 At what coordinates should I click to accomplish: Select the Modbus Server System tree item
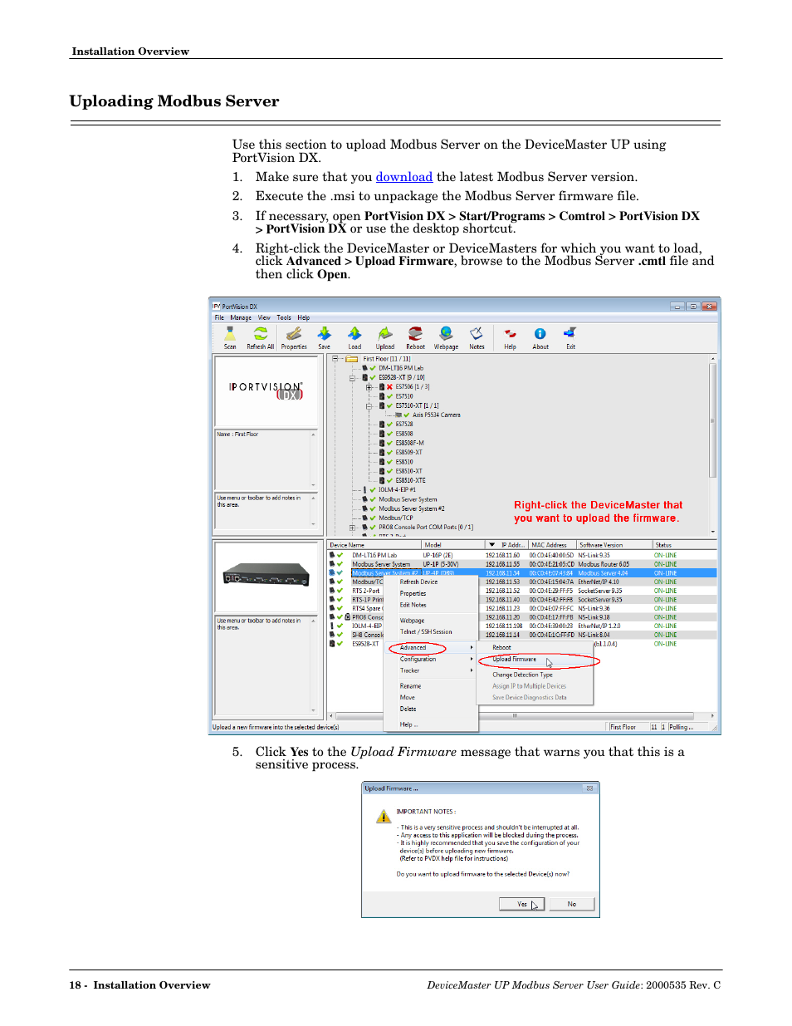point(408,499)
